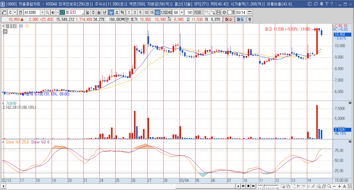This screenshot has height=190, width=354.
Task: Click the add indicator icon with plus
Action: pyautogui.click(x=212, y=12)
